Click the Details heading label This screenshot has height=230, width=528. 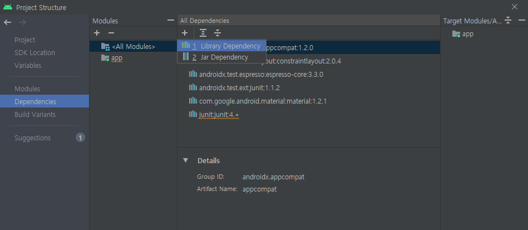pos(209,160)
